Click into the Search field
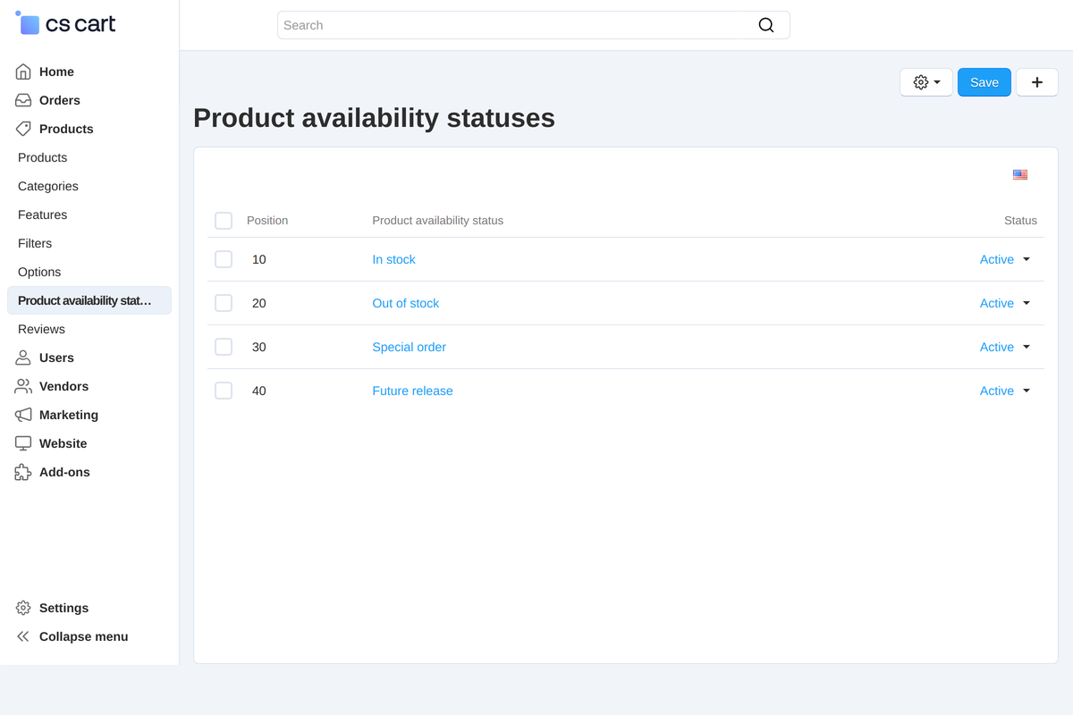The width and height of the screenshot is (1073, 715). point(534,25)
